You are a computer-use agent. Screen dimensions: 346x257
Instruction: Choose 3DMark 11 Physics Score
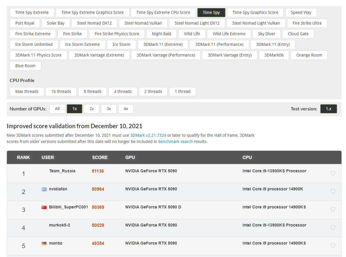click(x=38, y=55)
